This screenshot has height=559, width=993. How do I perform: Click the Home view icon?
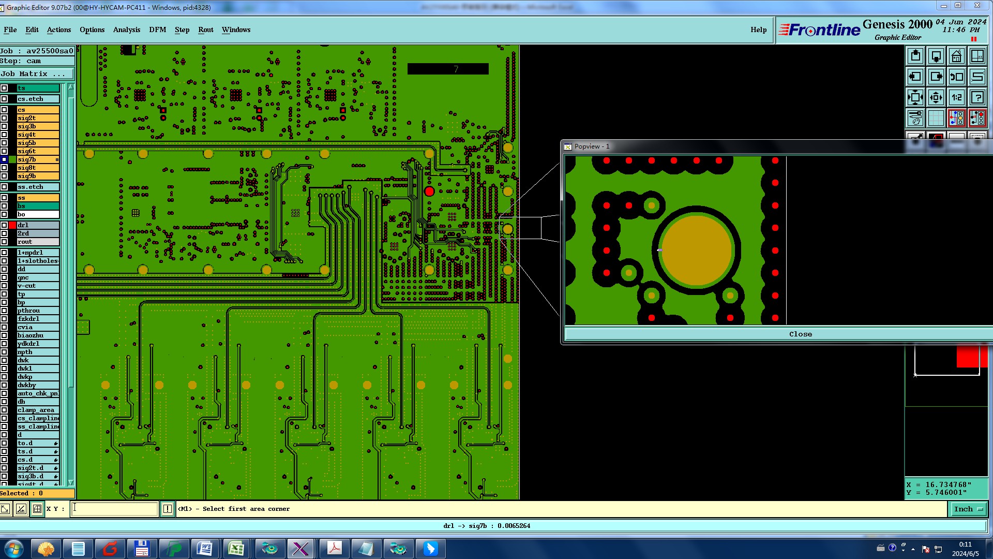(x=956, y=56)
